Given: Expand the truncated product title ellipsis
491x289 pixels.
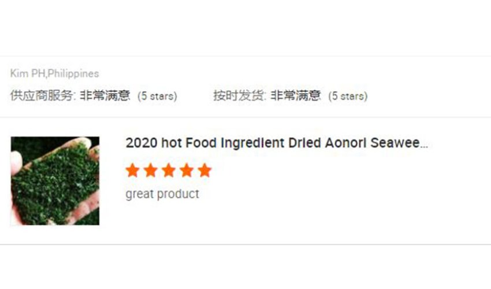Looking at the screenshot, I should click(424, 144).
